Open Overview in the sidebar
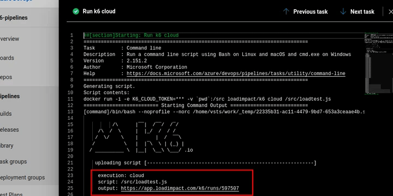Screen dimensions: 393x196 click(9, 39)
